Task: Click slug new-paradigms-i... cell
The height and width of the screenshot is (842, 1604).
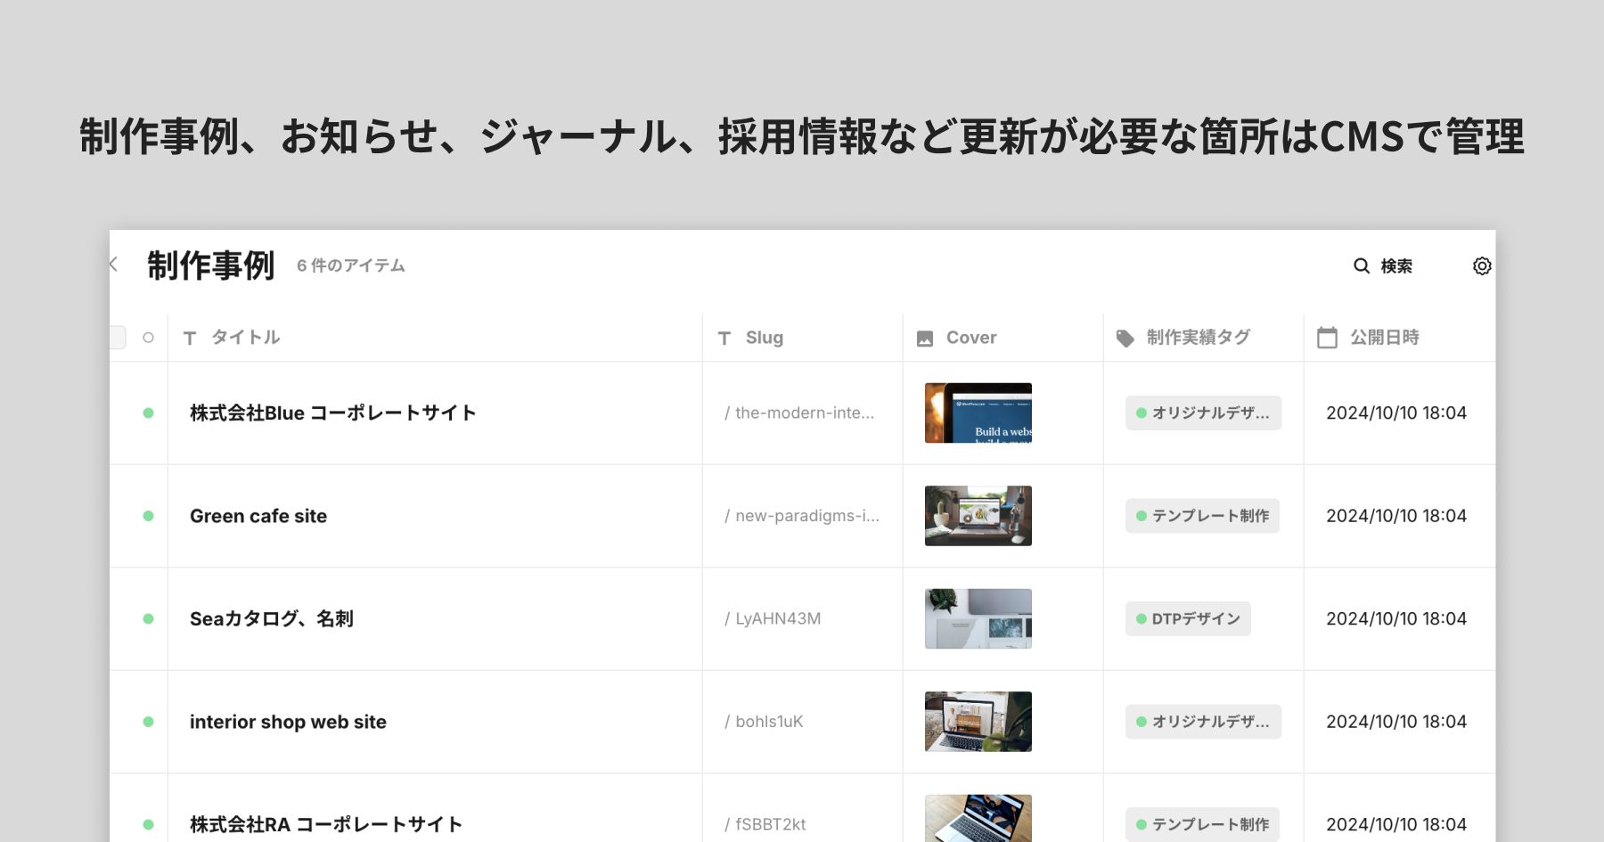Action: tap(802, 516)
